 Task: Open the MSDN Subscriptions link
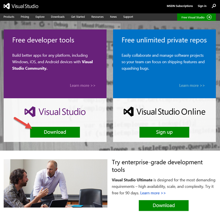tap(179, 6)
